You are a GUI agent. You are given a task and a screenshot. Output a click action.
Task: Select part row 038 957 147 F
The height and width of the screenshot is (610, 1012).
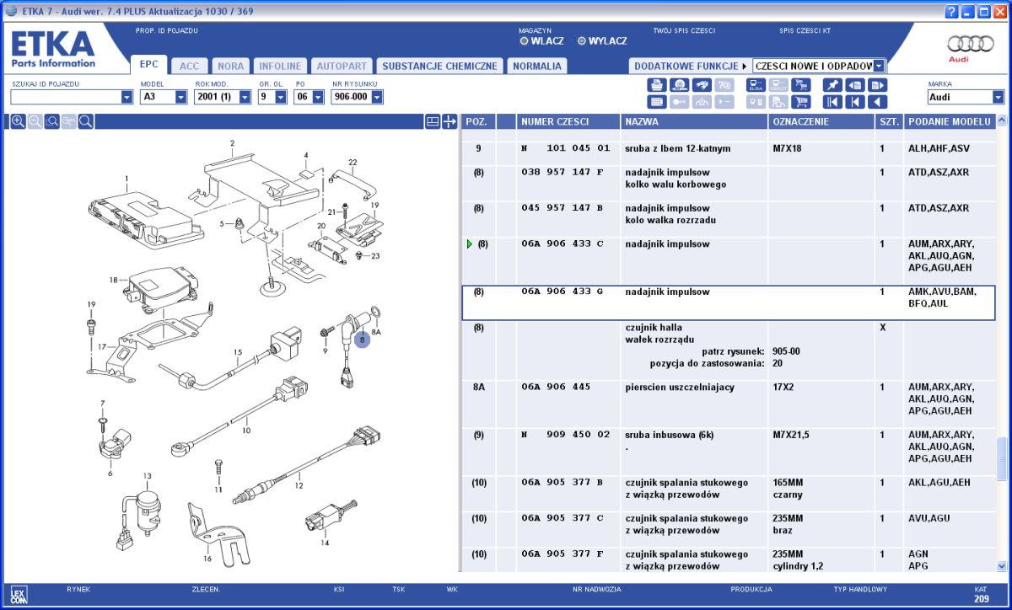[x=728, y=183]
